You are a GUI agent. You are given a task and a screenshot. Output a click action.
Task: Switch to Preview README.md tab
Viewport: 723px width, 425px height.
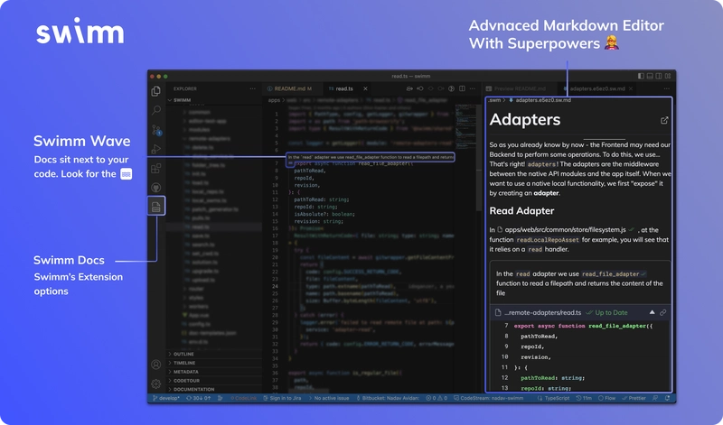pyautogui.click(x=519, y=88)
